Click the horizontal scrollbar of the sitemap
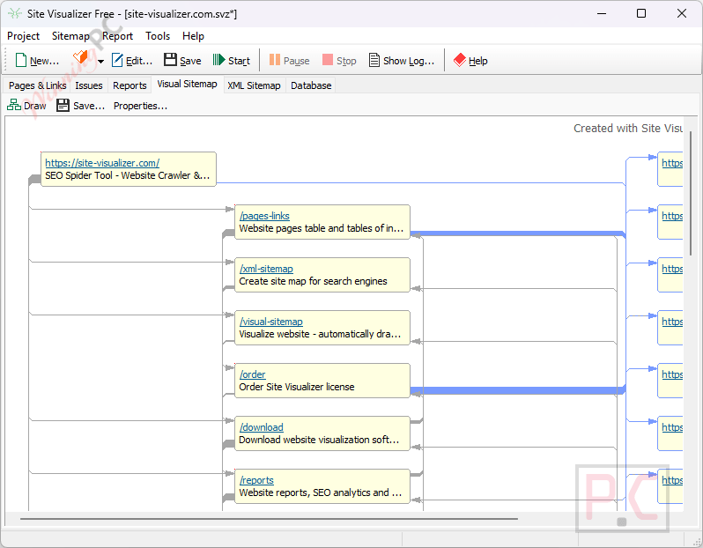 coord(269,519)
